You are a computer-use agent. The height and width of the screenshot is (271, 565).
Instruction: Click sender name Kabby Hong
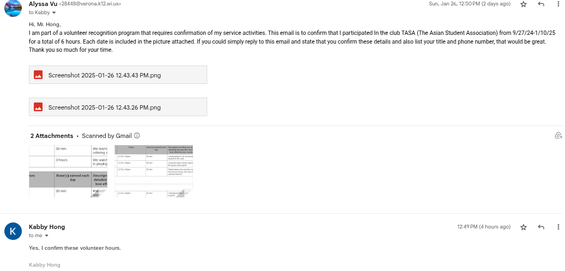coord(46,227)
